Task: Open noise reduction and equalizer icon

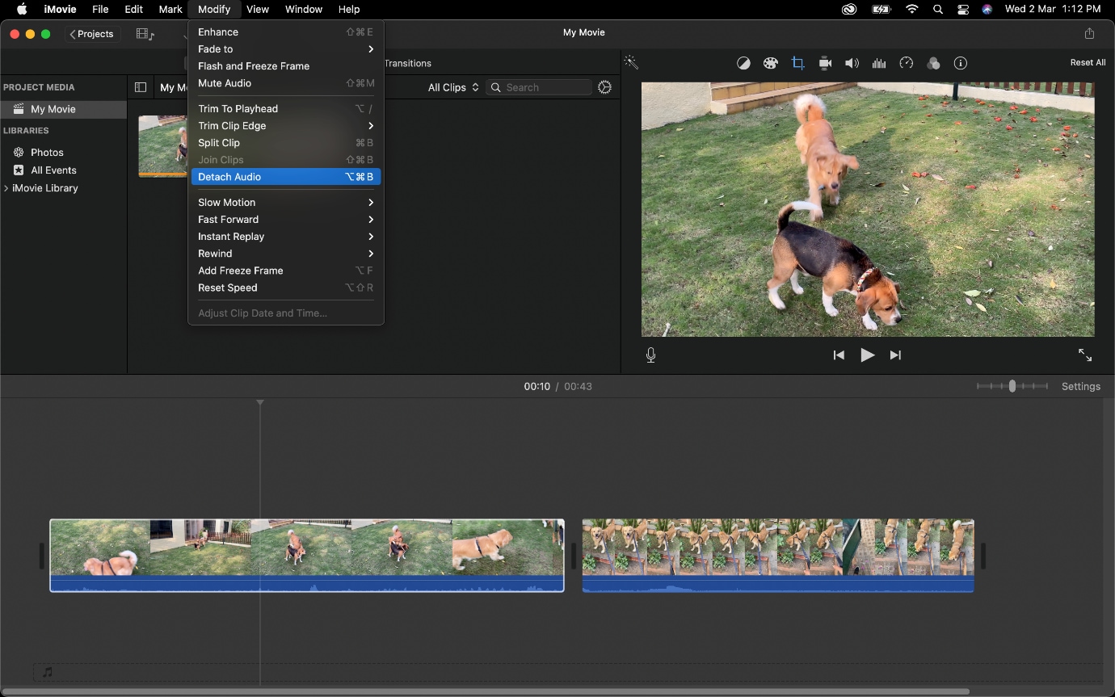Action: 879,63
